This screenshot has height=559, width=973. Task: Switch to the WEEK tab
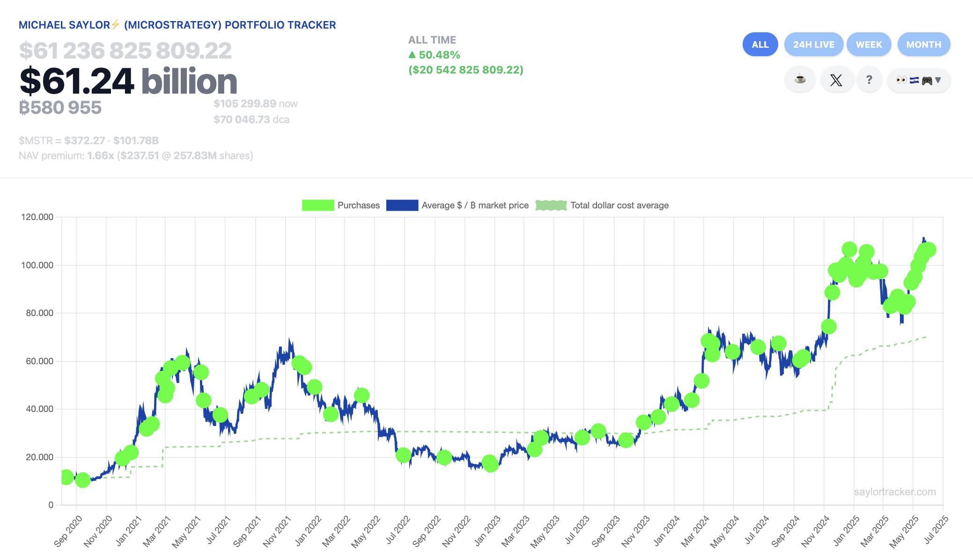click(x=869, y=44)
